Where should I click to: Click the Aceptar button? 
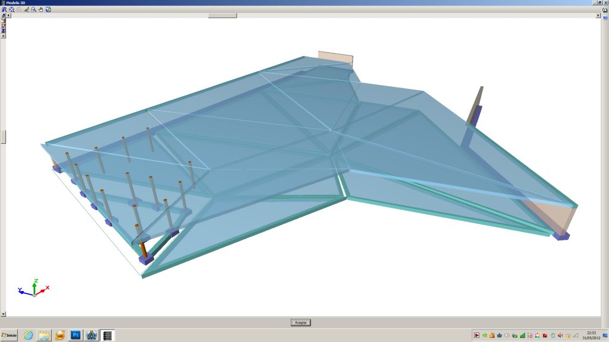(301, 322)
